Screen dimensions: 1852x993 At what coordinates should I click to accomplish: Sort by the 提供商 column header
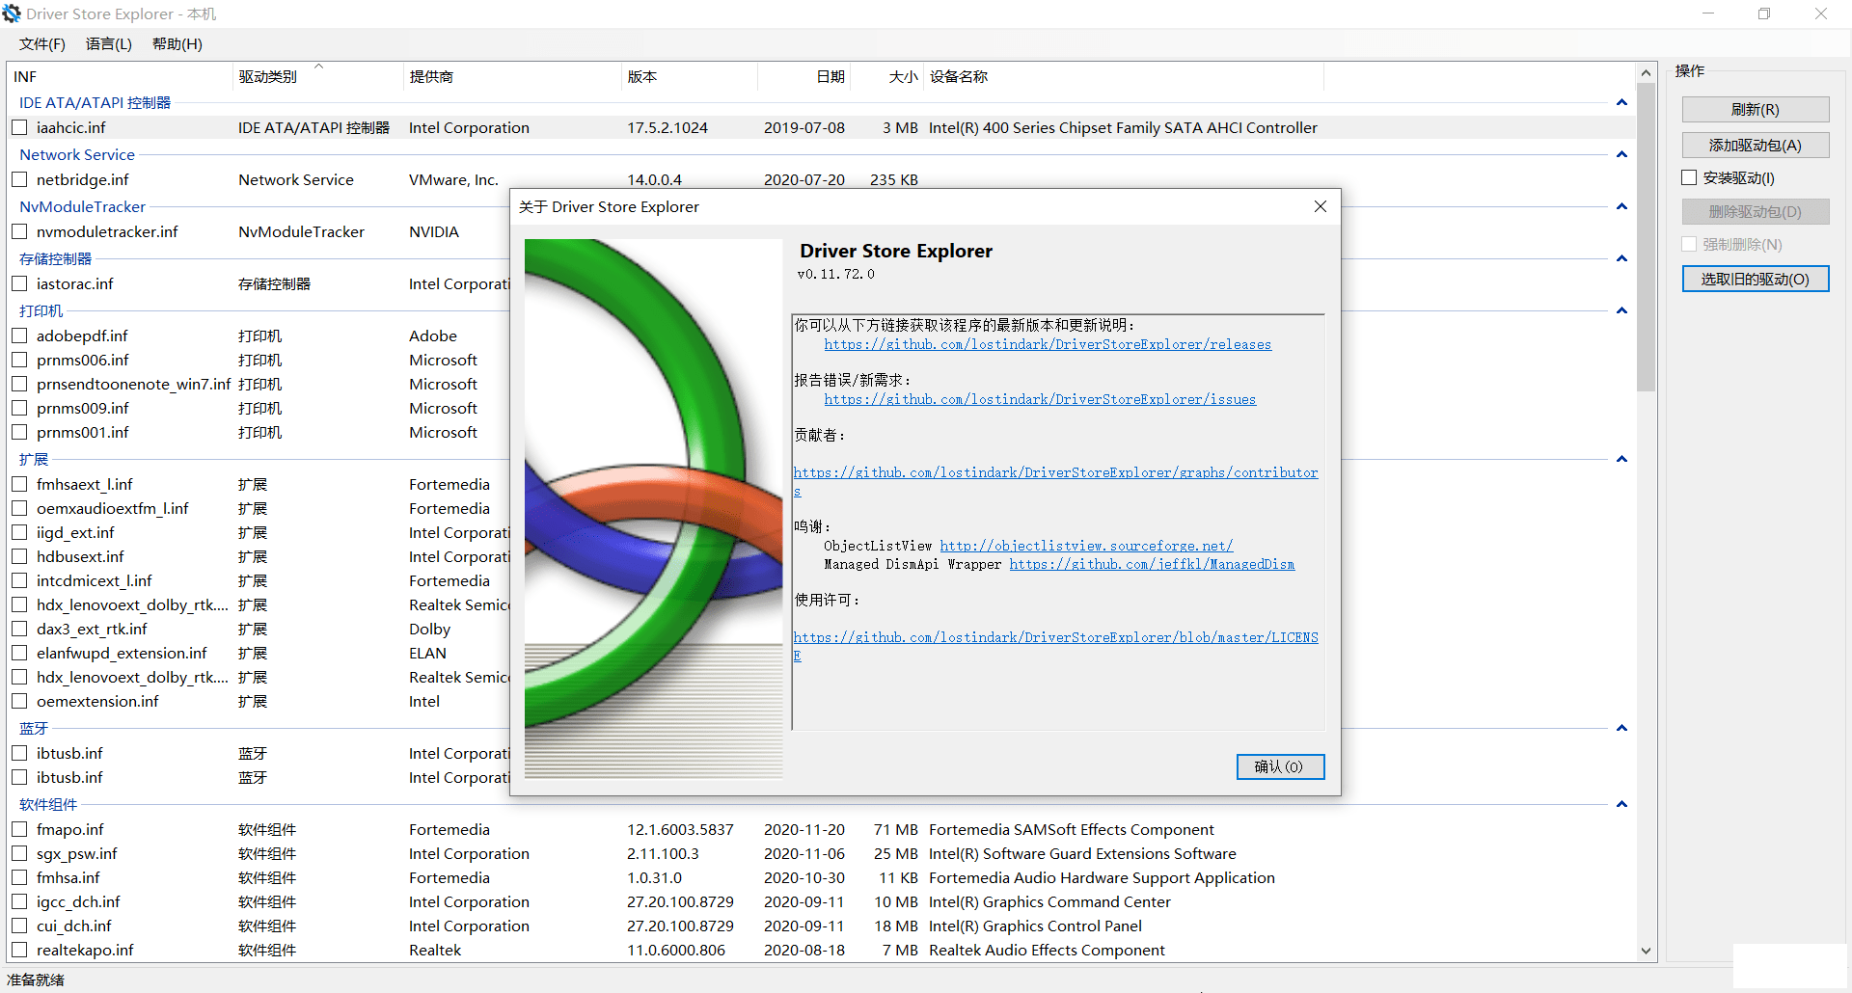point(511,77)
